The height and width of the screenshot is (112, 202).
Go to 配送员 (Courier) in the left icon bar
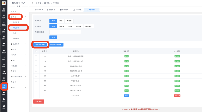4,52
